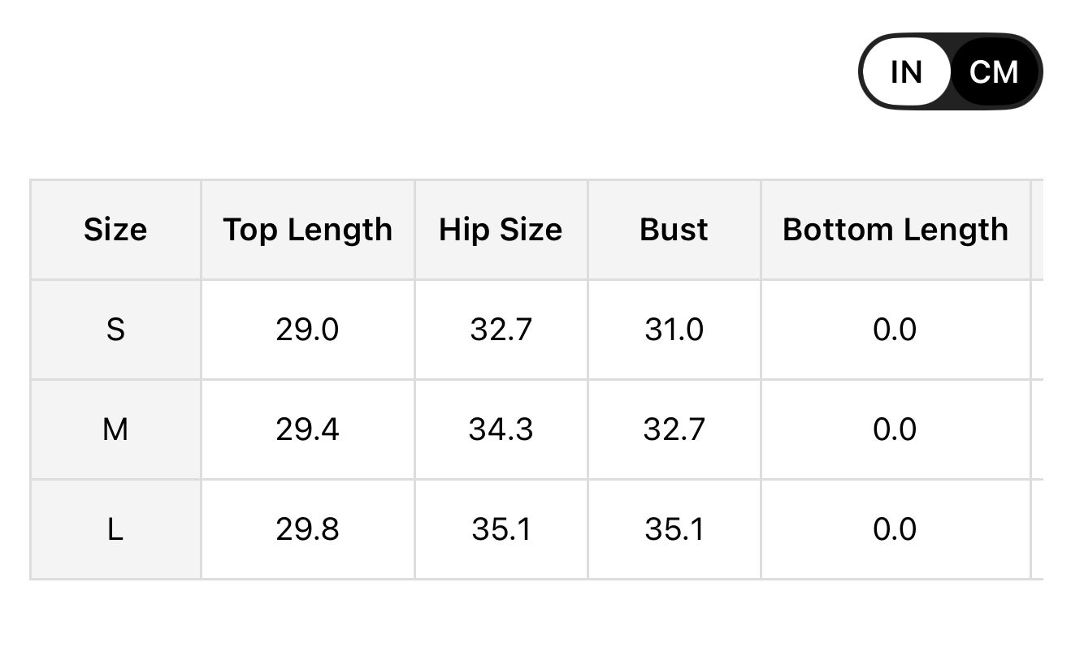Click the 0.0 bottom length cell for M
The height and width of the screenshot is (660, 1071).
coord(895,429)
